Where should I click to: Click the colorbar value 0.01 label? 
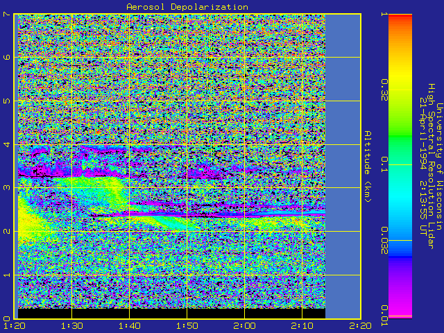(384, 315)
